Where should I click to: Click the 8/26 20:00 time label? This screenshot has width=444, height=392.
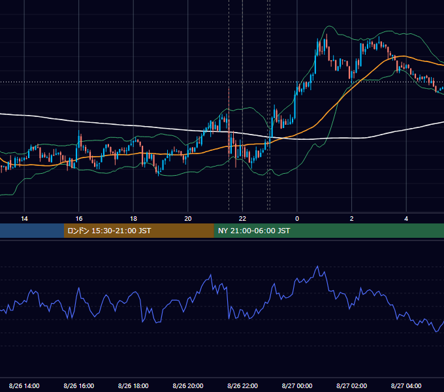188,385
